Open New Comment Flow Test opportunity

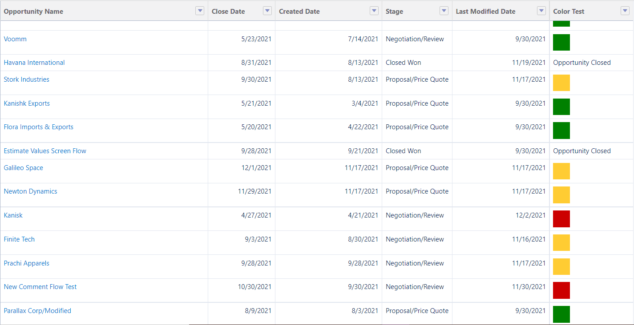point(40,287)
